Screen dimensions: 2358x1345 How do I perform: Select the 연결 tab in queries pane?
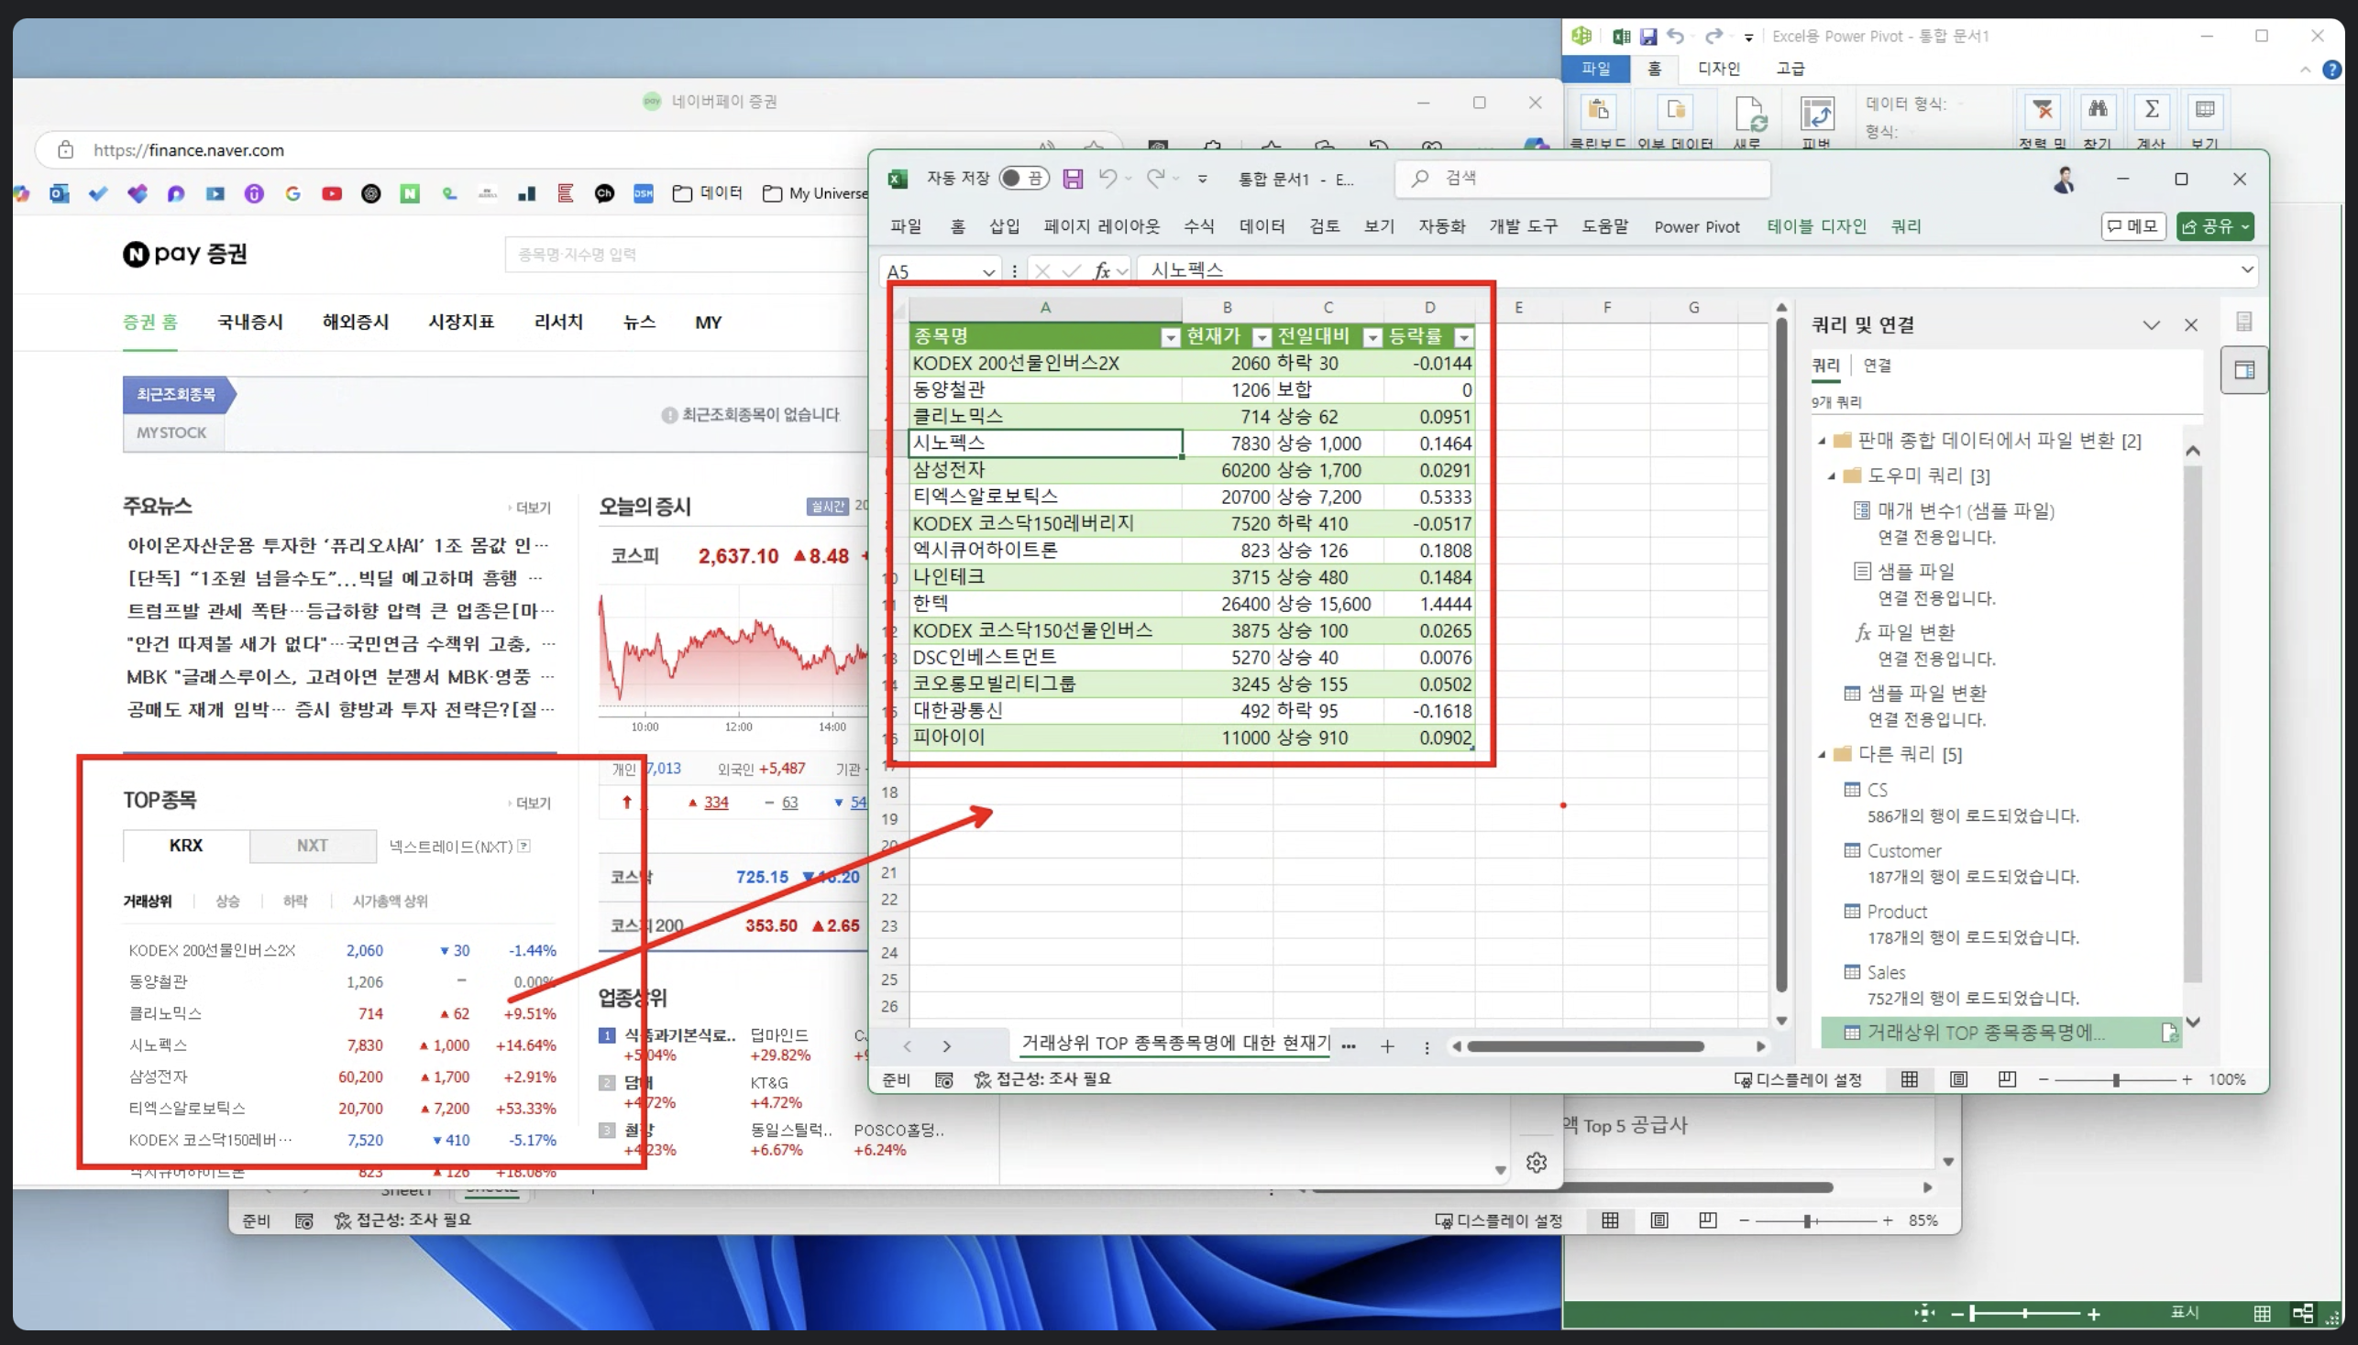pyautogui.click(x=1877, y=366)
